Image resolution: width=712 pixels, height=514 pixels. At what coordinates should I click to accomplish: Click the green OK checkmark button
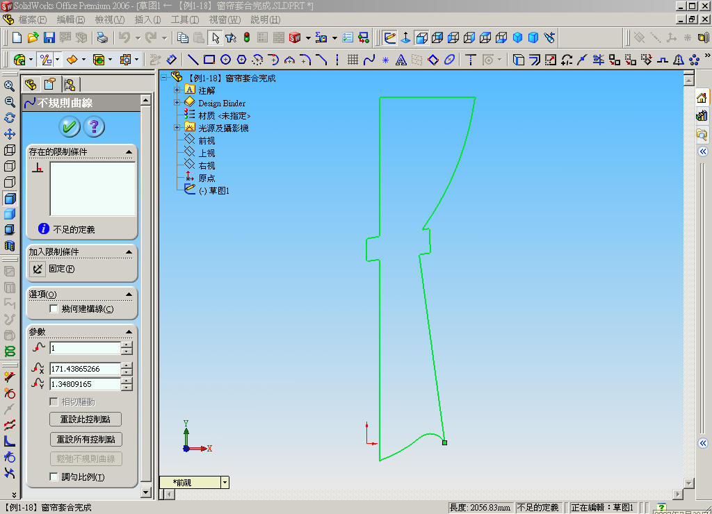click(70, 126)
